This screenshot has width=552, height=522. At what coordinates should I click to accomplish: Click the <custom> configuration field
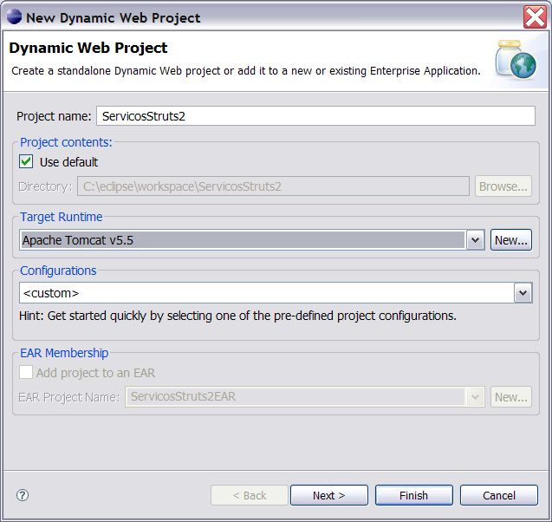click(x=265, y=293)
